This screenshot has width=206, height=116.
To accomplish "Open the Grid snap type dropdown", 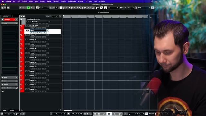I will click(113, 8).
